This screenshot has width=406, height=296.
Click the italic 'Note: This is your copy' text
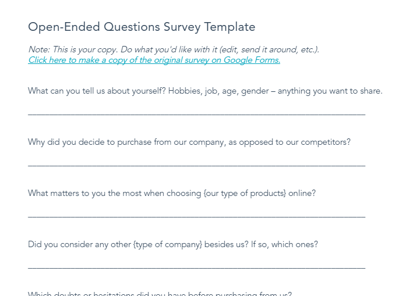174,49
